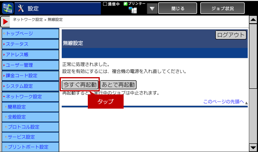Tap the home sync icon at top-left
Image resolution: width=258 pixels, height=152 pixels.
pyautogui.click(x=8, y=8)
